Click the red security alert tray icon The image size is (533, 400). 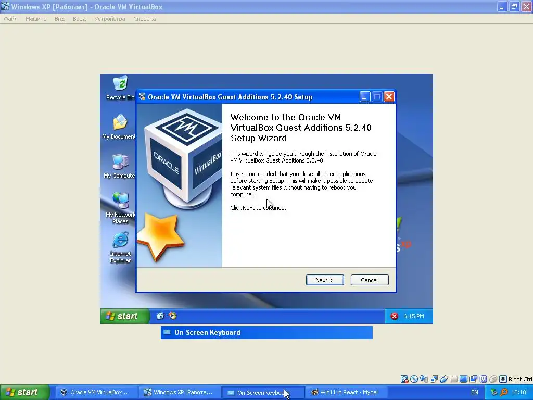point(395,316)
